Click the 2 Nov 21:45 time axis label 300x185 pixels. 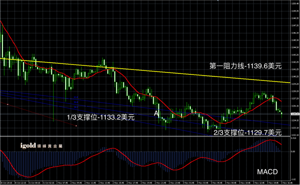coord(161,183)
